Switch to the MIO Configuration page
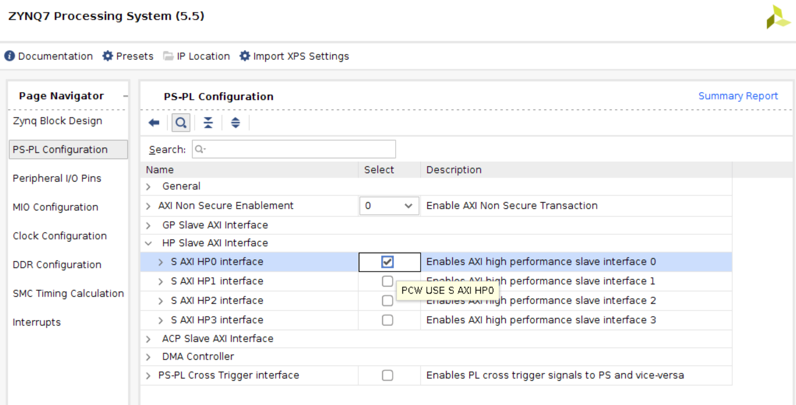The width and height of the screenshot is (796, 405). click(56, 207)
